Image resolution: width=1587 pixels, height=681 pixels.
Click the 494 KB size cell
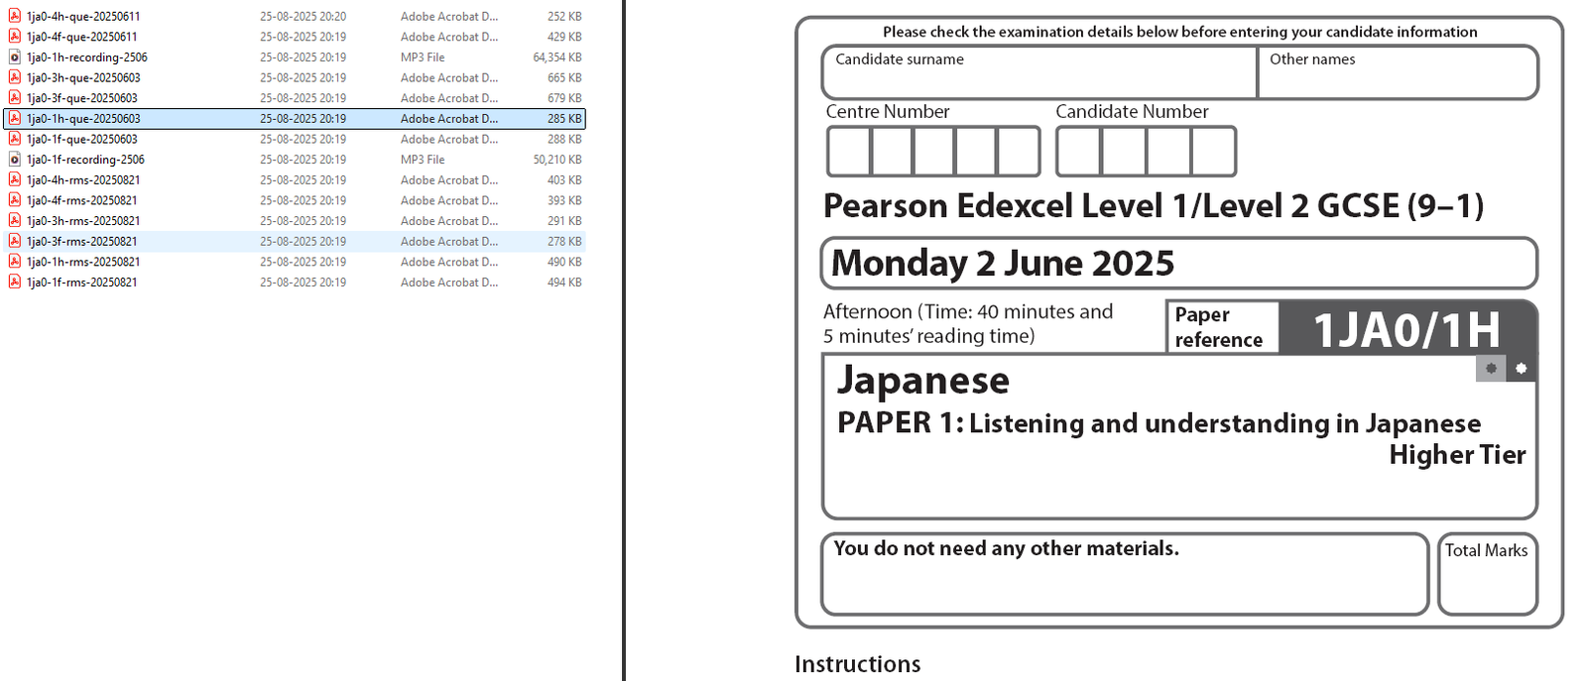click(x=564, y=283)
